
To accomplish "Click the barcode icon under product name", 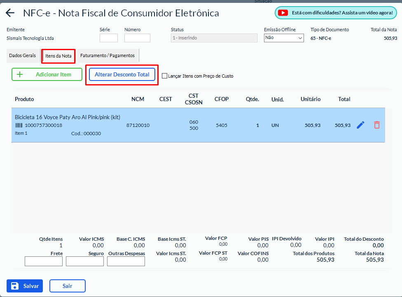I will pyautogui.click(x=19, y=125).
